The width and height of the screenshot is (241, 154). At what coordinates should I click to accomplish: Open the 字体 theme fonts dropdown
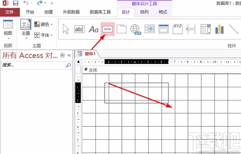coord(44,35)
